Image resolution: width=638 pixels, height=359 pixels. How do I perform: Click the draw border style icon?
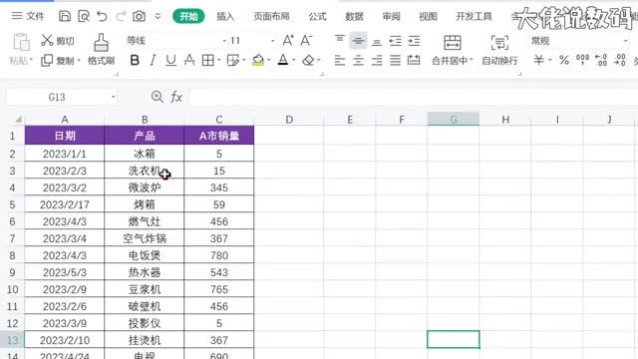pos(232,60)
